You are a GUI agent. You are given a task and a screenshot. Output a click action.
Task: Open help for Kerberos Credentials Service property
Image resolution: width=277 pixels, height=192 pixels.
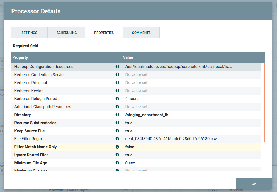click(x=117, y=74)
